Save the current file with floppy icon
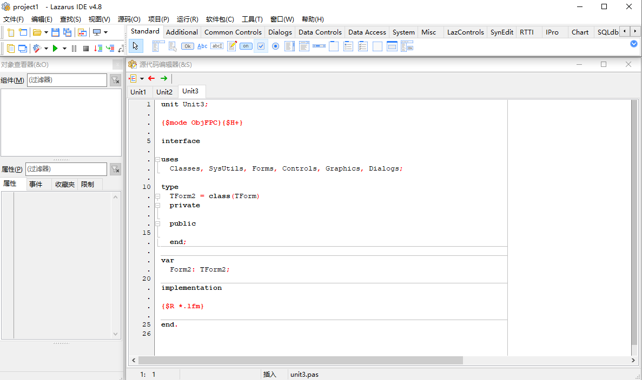Viewport: 642px width, 380px height. click(x=55, y=33)
